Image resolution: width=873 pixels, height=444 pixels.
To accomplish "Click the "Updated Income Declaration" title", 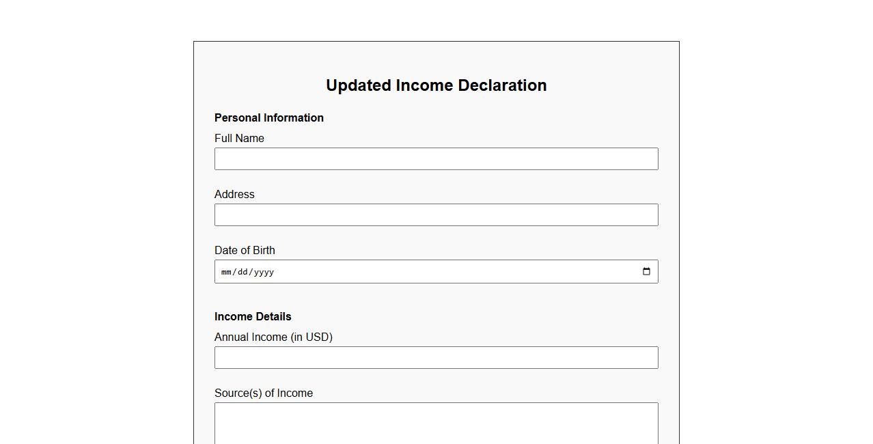I will coord(436,85).
